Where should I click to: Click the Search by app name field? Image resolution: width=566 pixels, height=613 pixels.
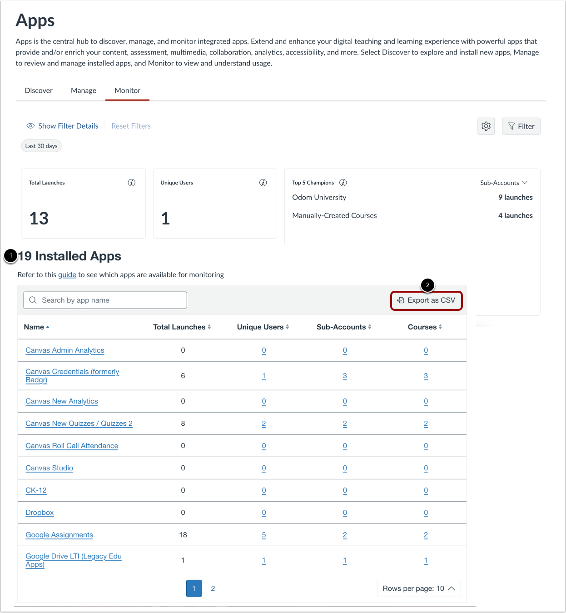click(104, 300)
